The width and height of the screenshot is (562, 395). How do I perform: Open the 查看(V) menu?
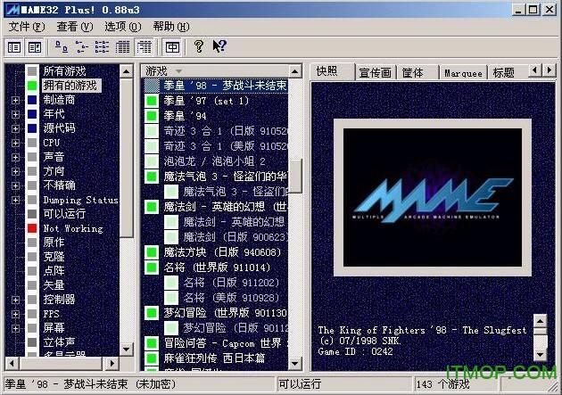point(75,27)
